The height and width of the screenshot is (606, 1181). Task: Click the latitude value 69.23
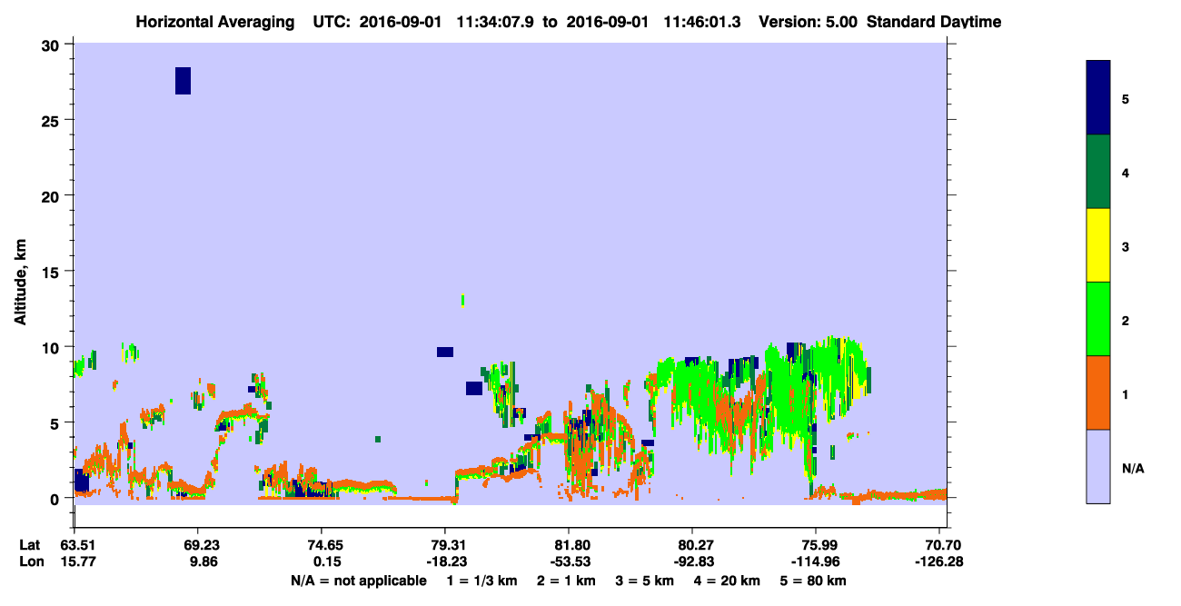pos(198,545)
